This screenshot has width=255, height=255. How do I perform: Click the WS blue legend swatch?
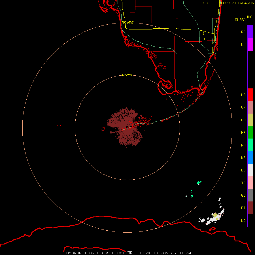click(x=250, y=158)
